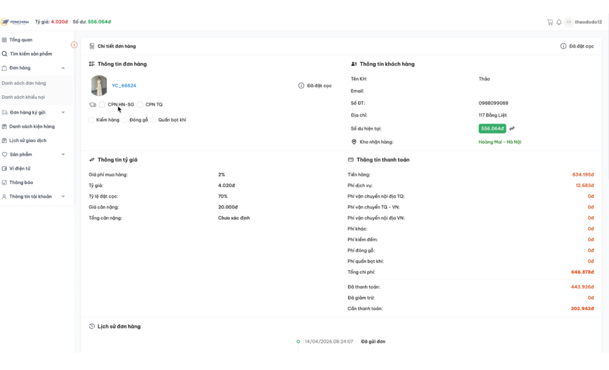Go to Lịch sử giao dịch
This screenshot has width=609, height=370.
[27, 141]
